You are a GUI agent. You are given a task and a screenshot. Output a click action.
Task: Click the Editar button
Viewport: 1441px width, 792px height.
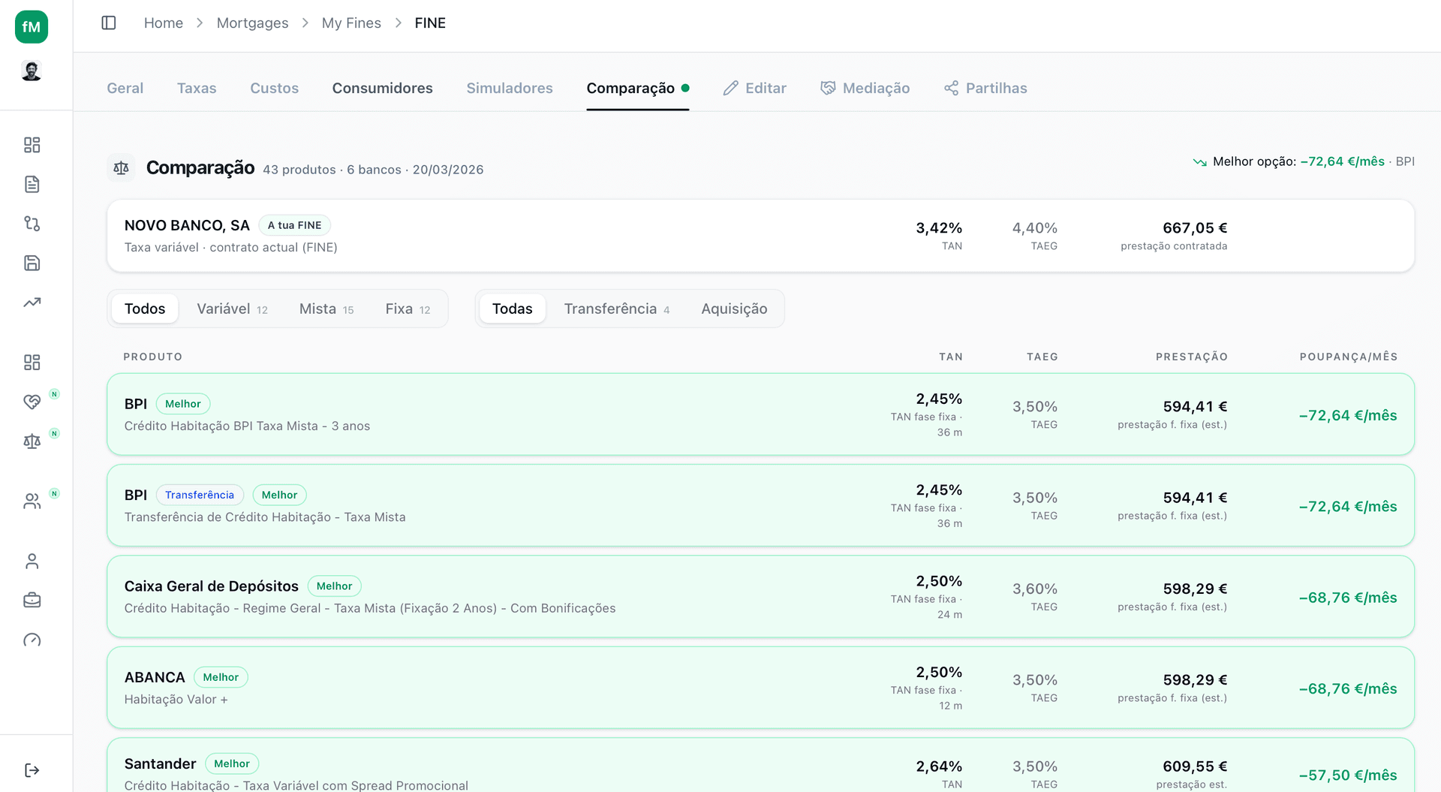(754, 88)
